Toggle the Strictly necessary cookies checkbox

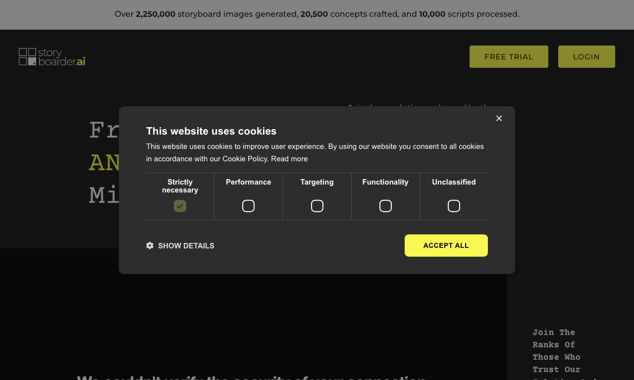click(180, 206)
